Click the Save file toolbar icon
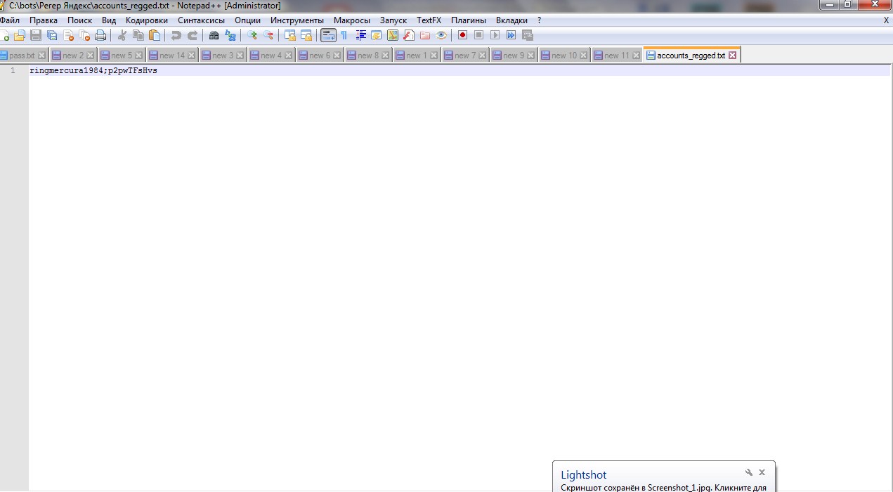893x492 pixels. (x=35, y=35)
